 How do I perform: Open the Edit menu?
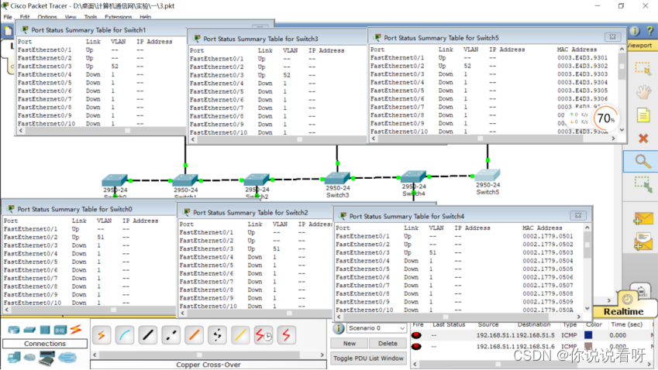25,17
